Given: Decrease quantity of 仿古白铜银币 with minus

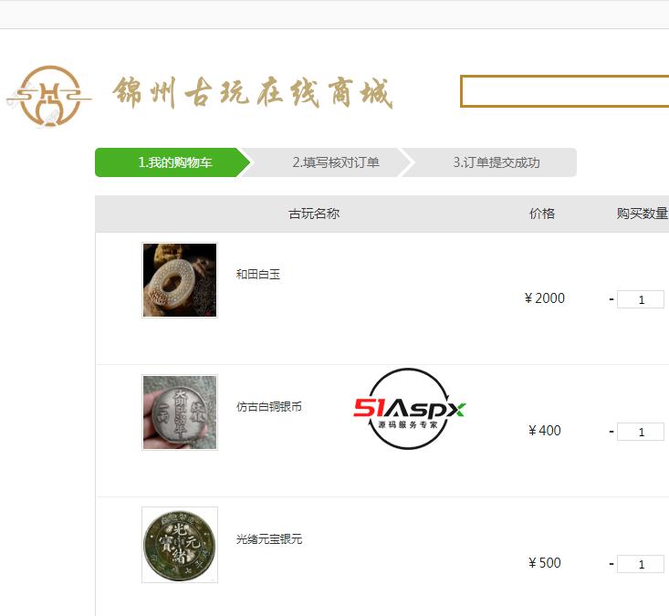Looking at the screenshot, I should pos(612,432).
